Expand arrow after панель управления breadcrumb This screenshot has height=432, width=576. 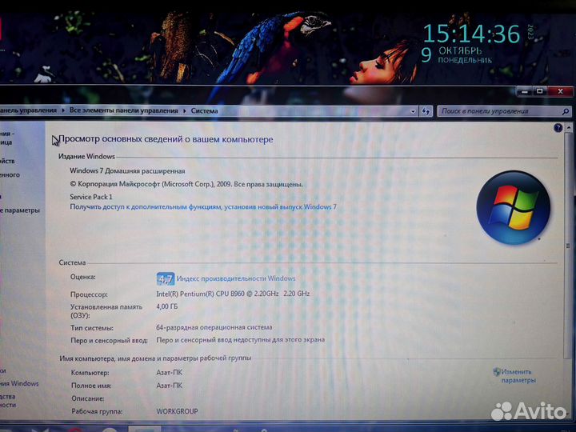click(x=63, y=110)
